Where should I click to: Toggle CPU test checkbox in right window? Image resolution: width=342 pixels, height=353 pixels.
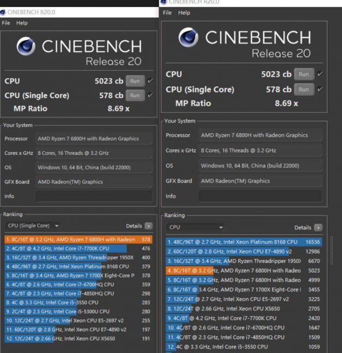click(x=320, y=74)
